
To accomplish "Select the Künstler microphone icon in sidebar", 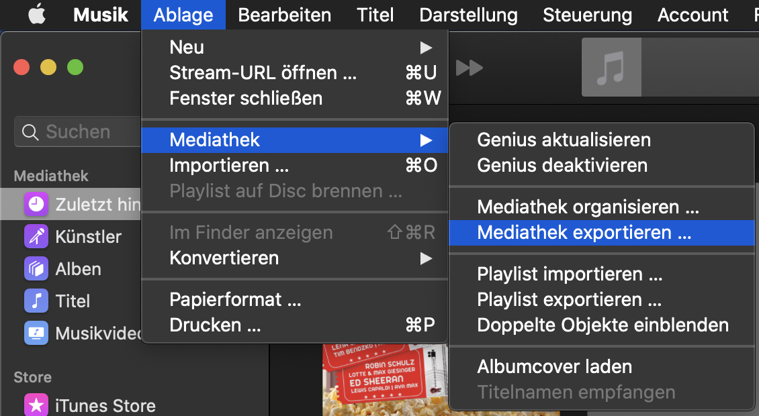I will [36, 237].
